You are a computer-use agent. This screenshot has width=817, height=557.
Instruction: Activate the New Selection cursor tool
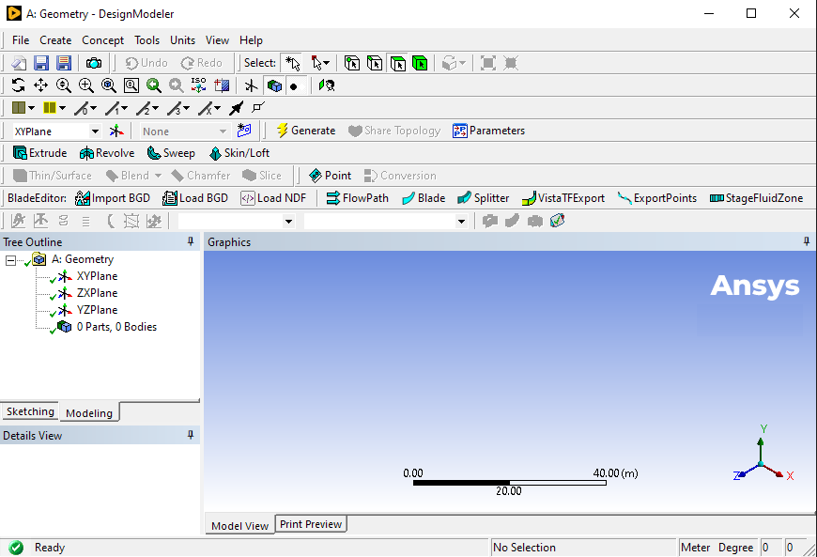click(x=292, y=63)
